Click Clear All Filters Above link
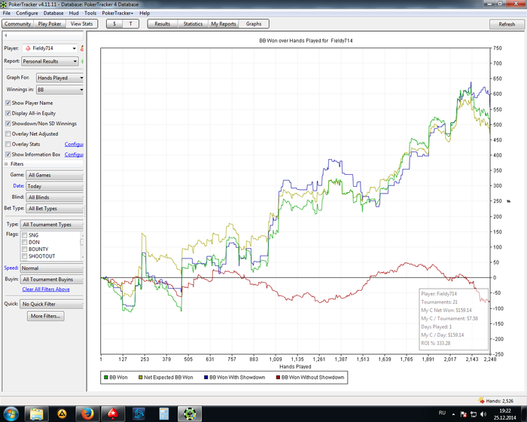 [46, 289]
